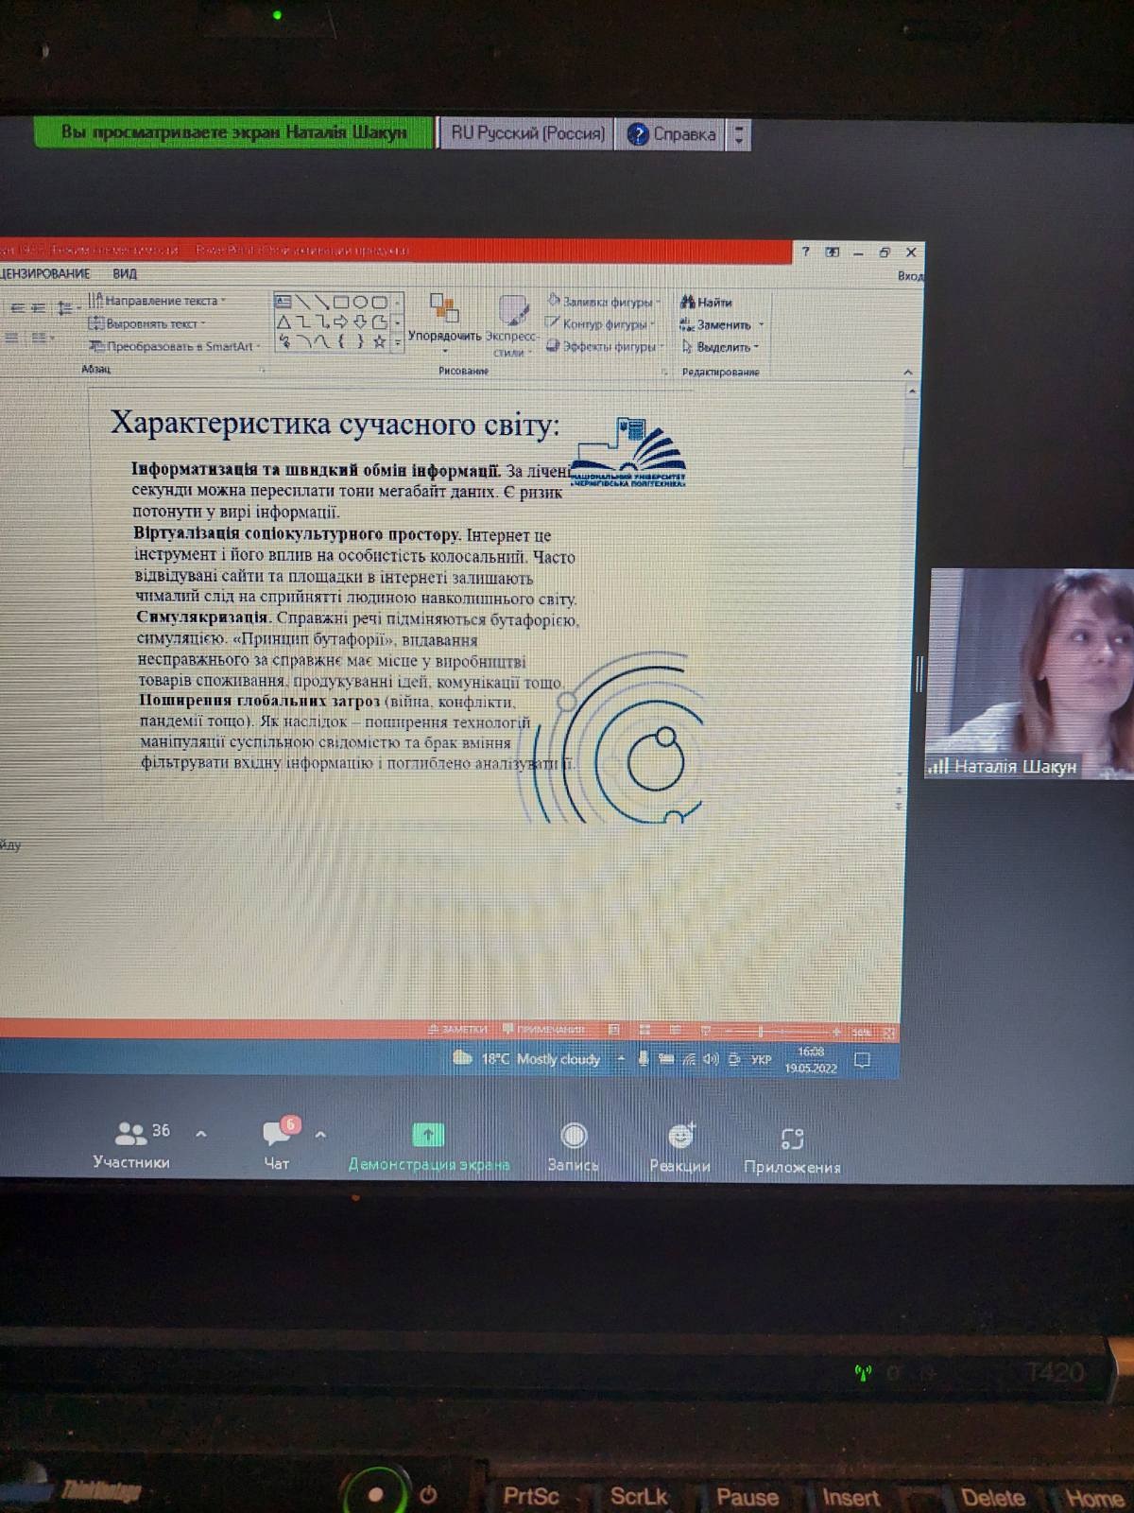
Task: Toggle the ПРИМЕЧАНИЯ comments pane
Action: pyautogui.click(x=544, y=1029)
